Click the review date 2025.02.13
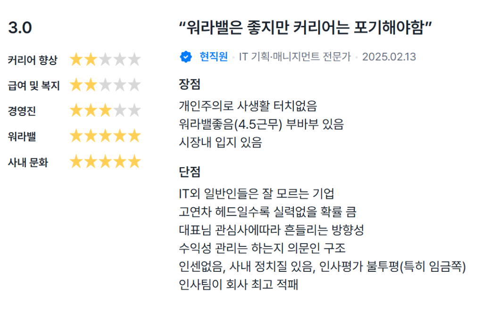This screenshot has width=483, height=310. [389, 57]
